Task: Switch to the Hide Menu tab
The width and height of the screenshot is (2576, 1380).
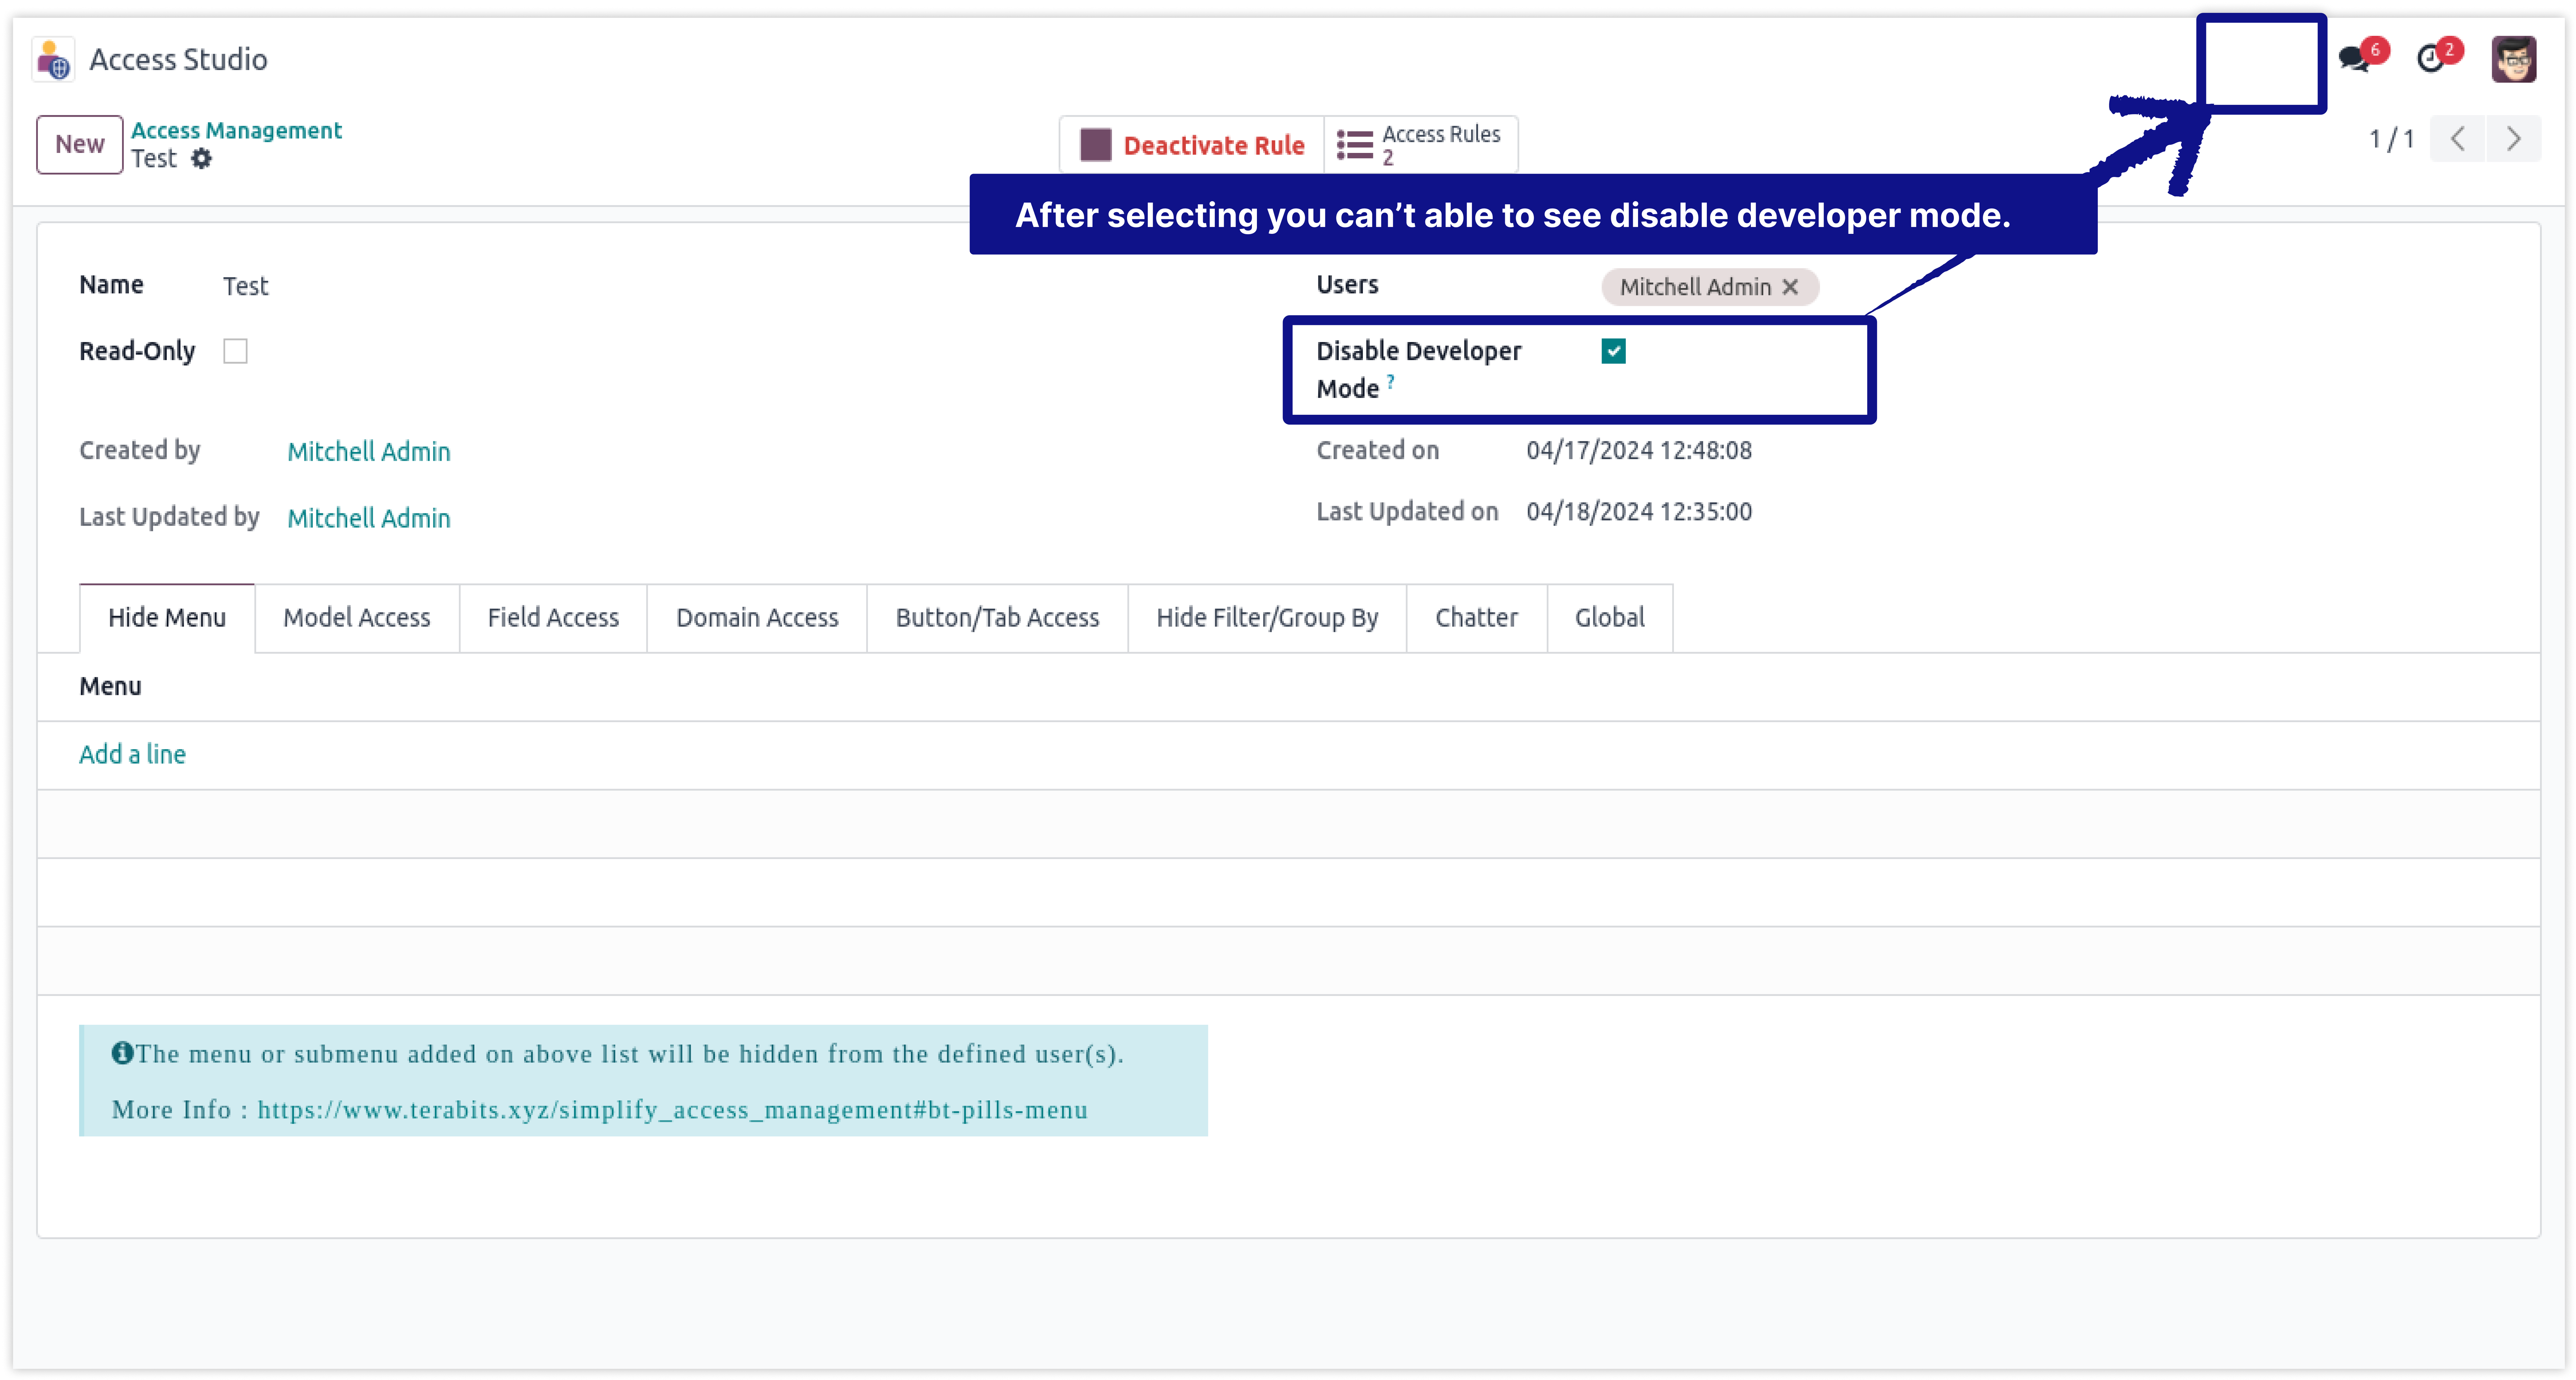Action: click(167, 618)
